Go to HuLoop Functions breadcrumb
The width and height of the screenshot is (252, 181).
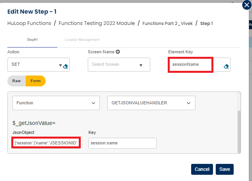tap(29, 23)
